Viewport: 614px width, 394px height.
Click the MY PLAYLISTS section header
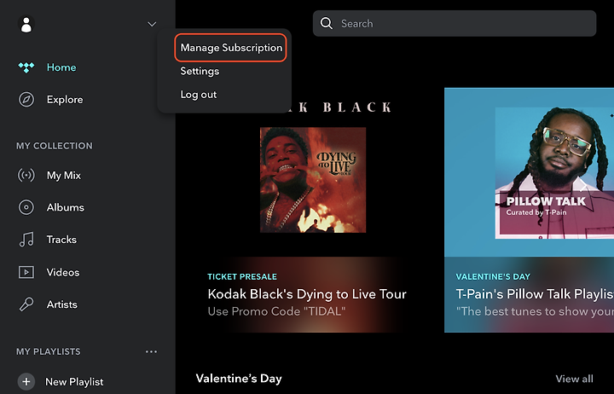48,351
